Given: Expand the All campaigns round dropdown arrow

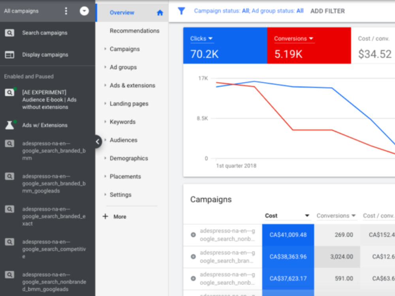Looking at the screenshot, I should tap(84, 11).
